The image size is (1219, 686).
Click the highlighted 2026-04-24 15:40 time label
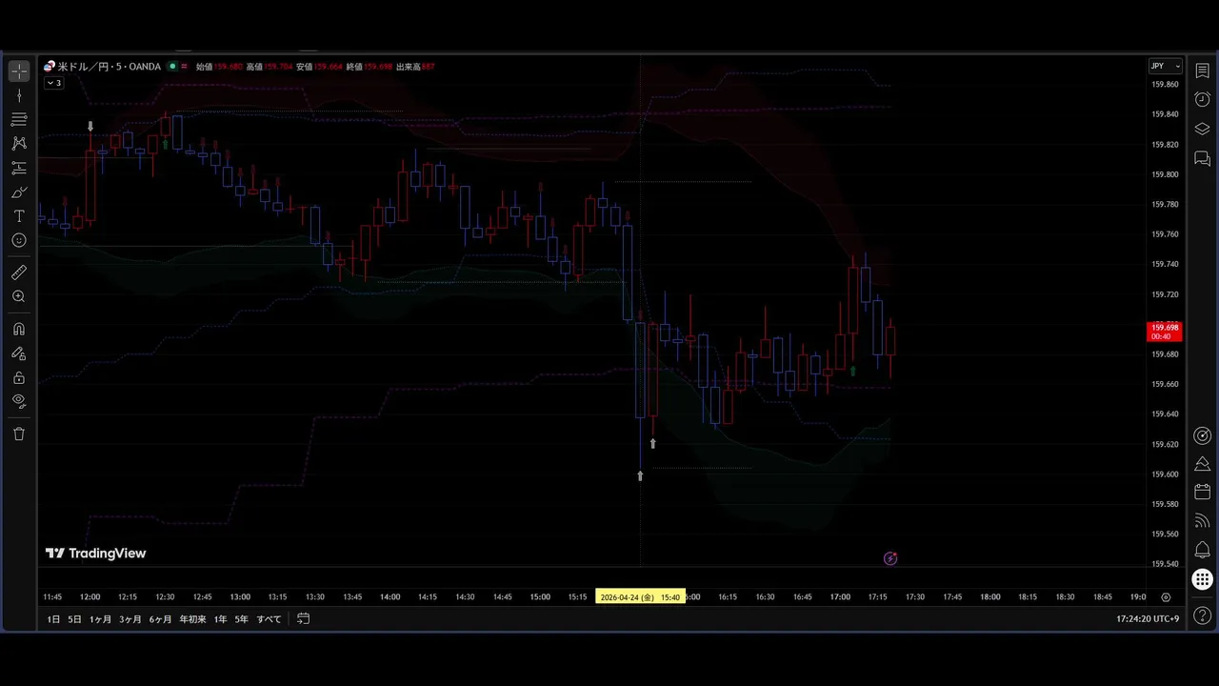click(640, 597)
